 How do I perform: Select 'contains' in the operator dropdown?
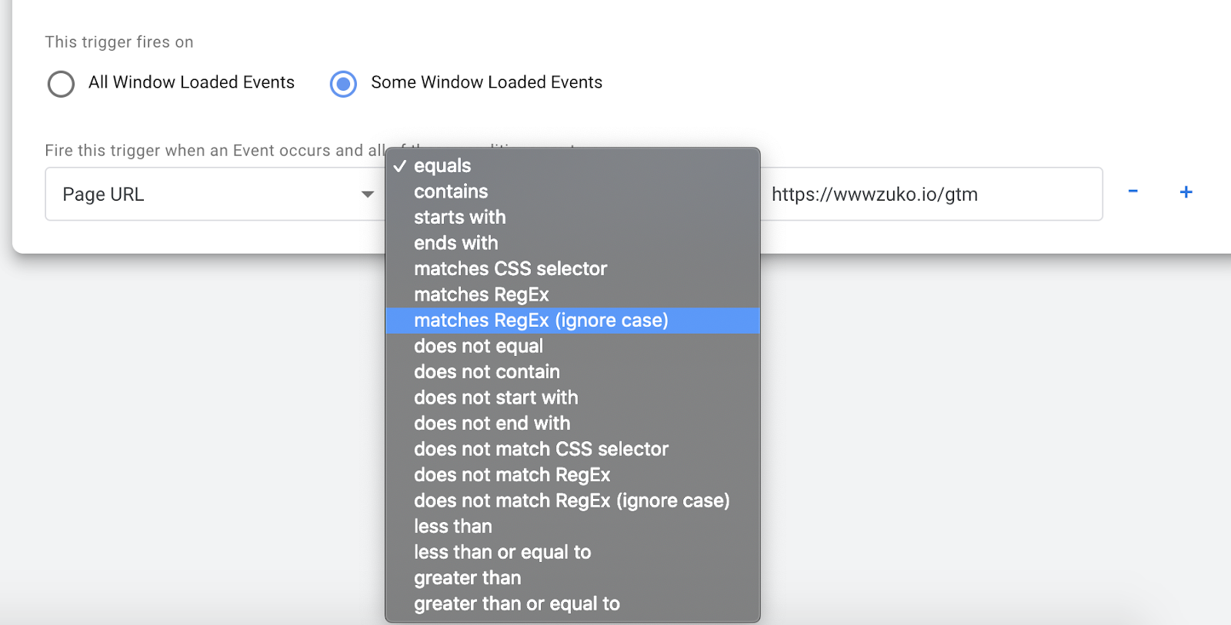coord(451,191)
